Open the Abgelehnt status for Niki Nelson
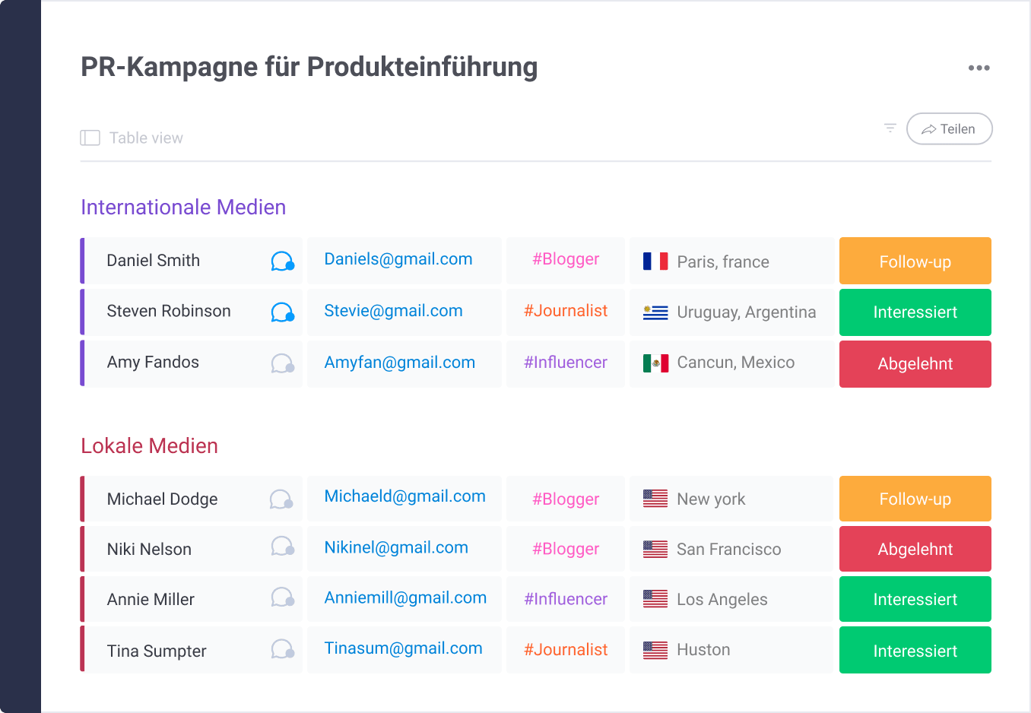Screen dimensions: 1031x713 pos(915,549)
